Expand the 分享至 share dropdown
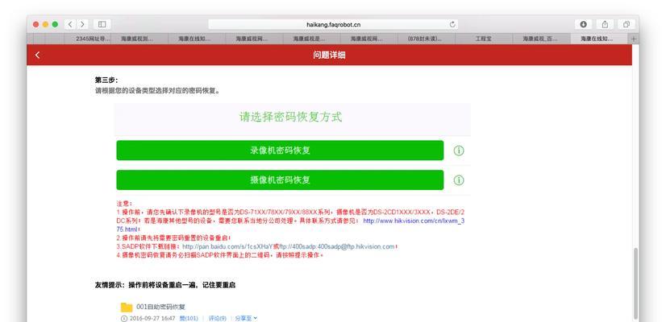This screenshot has width=666, height=322. point(246,318)
